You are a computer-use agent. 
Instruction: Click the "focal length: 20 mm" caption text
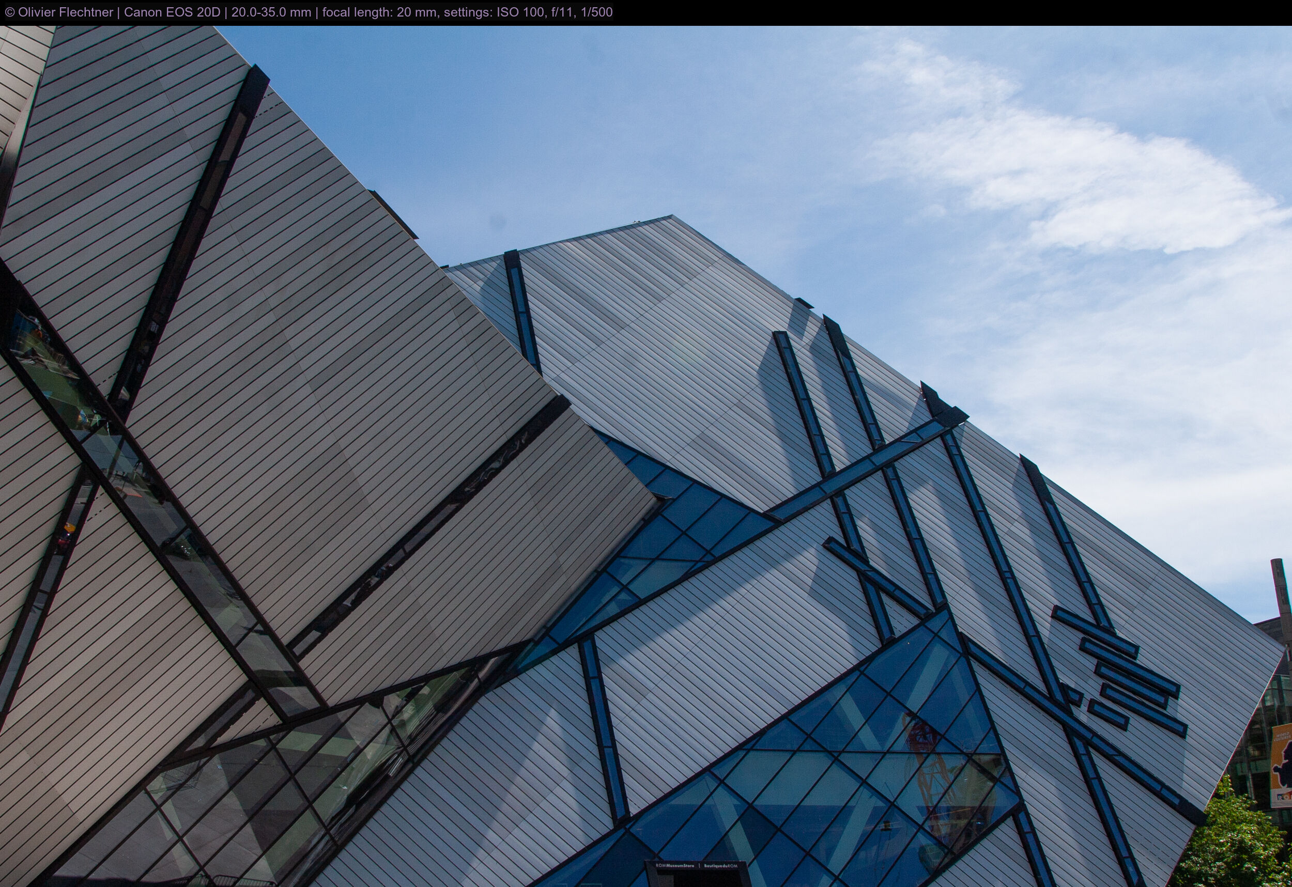click(x=379, y=12)
